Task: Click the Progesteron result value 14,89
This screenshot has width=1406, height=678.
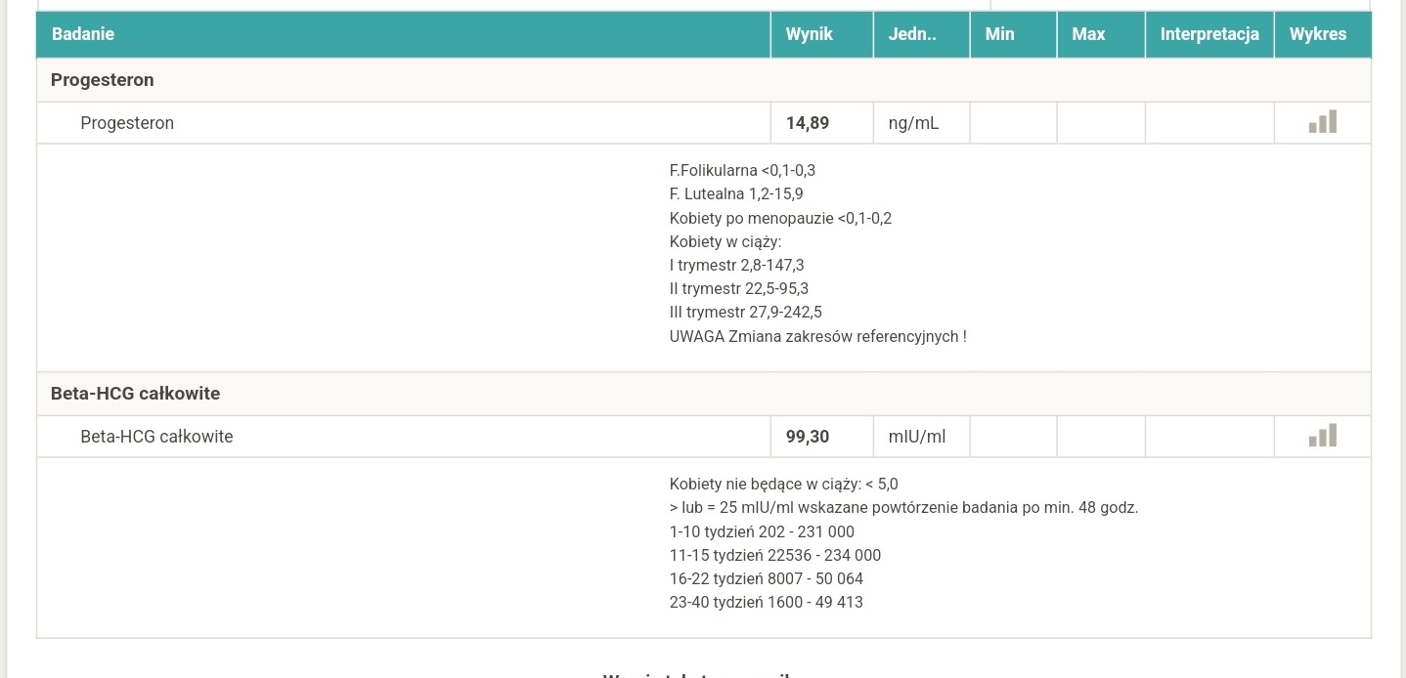Action: point(807,123)
